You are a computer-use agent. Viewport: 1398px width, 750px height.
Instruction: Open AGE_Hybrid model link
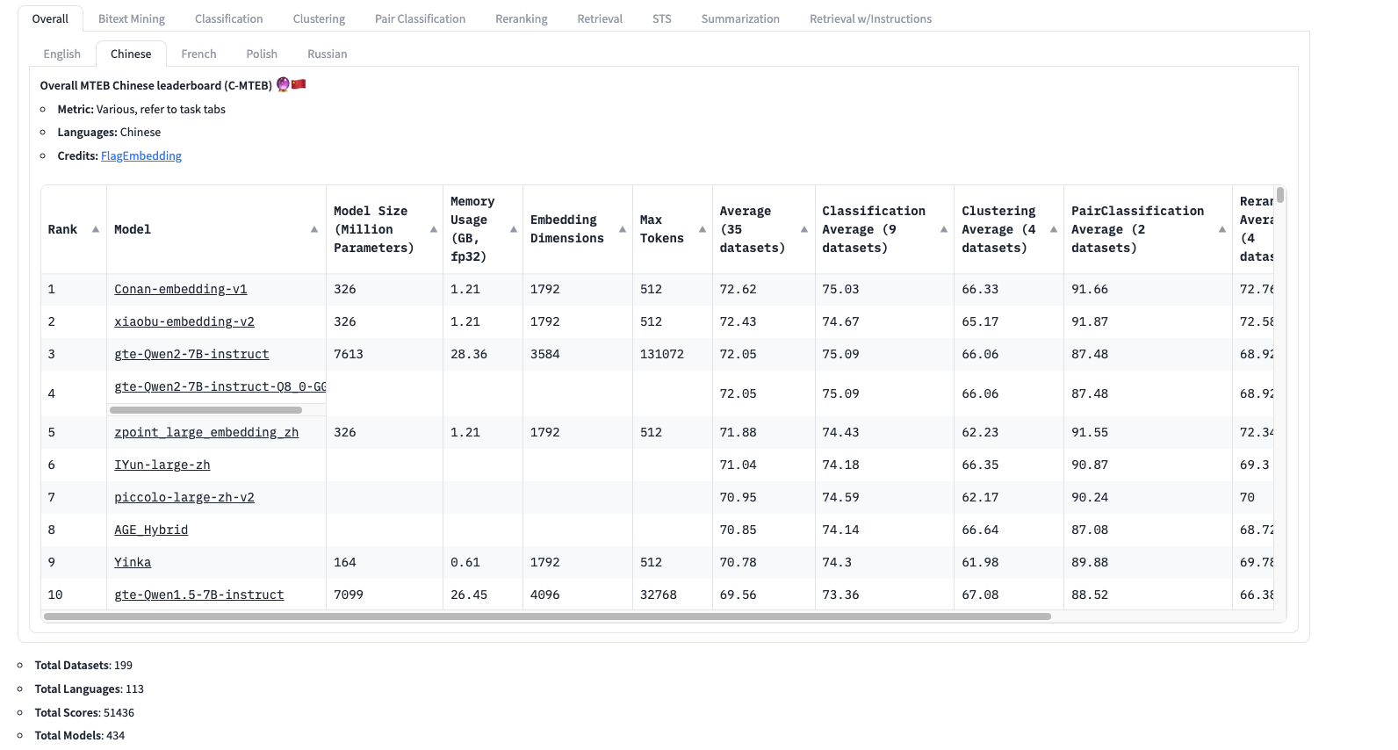(151, 530)
